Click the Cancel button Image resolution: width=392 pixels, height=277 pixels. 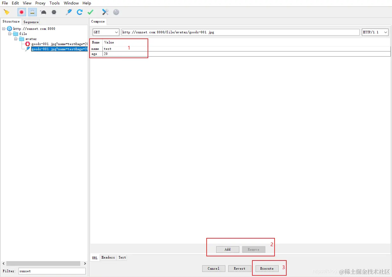click(x=214, y=268)
